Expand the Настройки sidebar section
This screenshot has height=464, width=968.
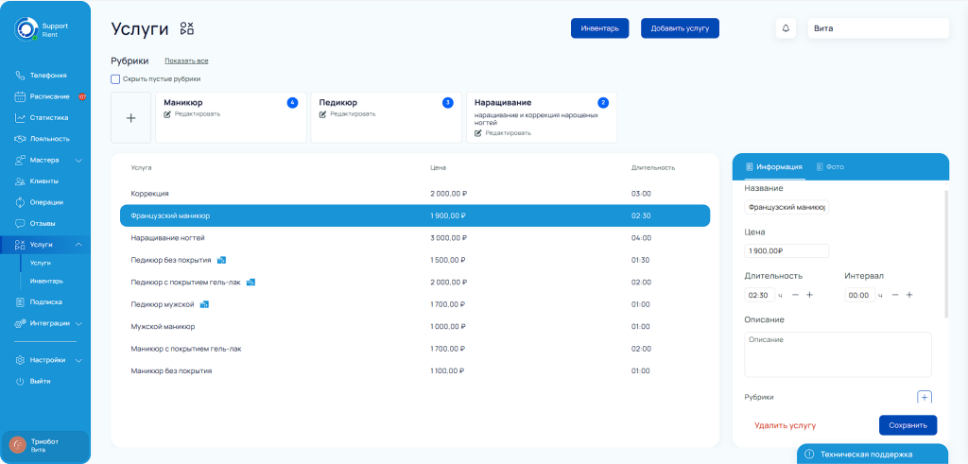click(79, 360)
